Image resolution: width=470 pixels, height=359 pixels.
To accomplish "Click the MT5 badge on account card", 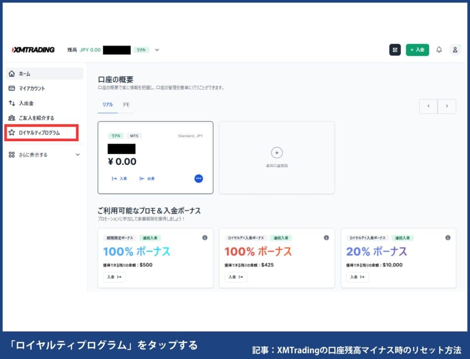I will point(134,136).
